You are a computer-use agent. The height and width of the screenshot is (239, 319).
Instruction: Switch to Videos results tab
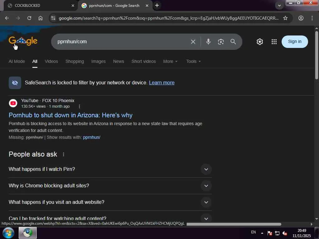pyautogui.click(x=51, y=61)
